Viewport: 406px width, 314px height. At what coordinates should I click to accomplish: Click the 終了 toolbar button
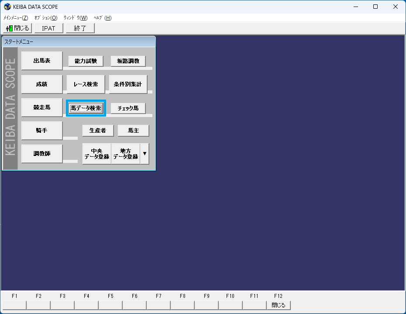point(80,28)
